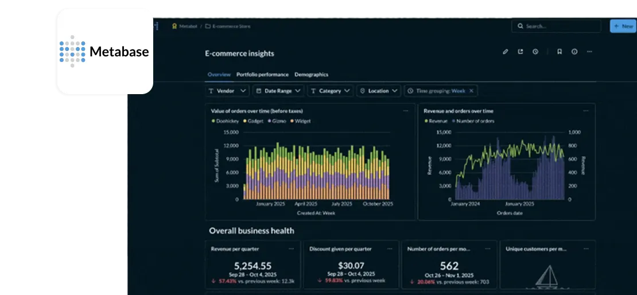Open the dashboard info icon
637x295 pixels.
point(574,52)
